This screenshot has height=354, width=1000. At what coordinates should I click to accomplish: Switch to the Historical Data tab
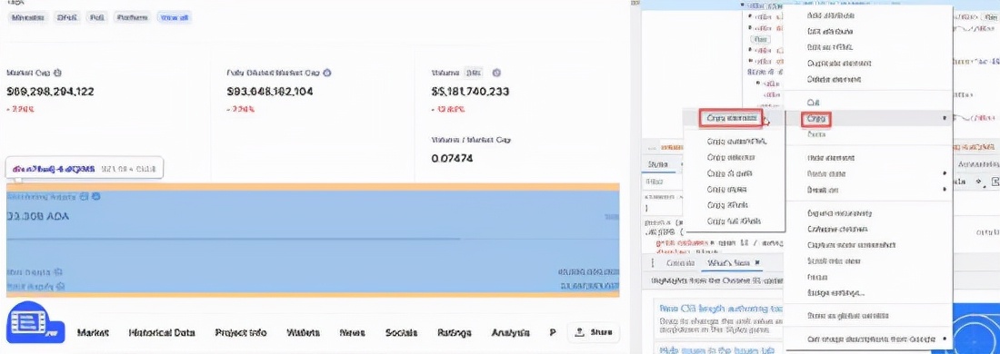point(162,332)
